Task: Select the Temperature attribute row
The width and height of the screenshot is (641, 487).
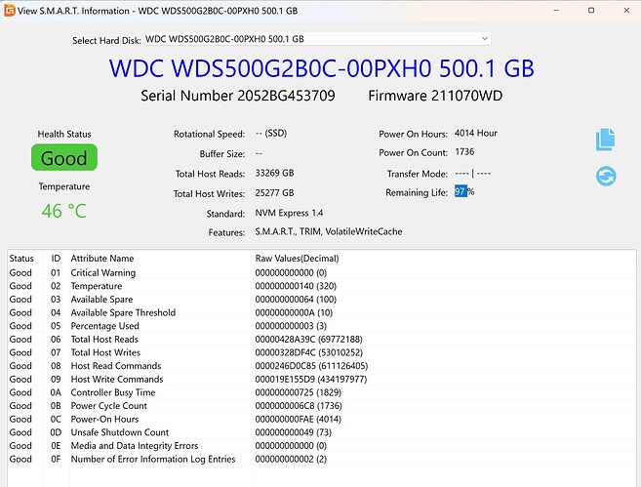Action: [x=321, y=286]
